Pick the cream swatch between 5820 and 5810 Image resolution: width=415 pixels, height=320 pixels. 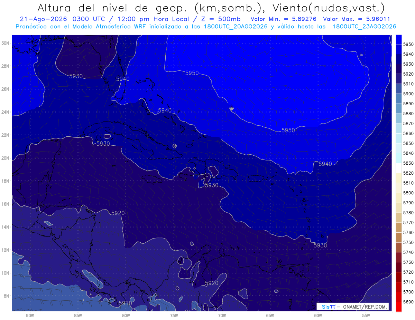click(x=399, y=178)
